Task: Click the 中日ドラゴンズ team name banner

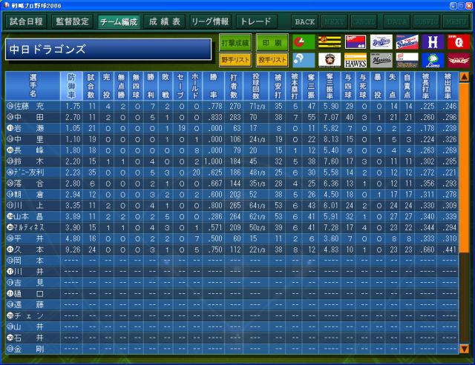Action: [108, 49]
